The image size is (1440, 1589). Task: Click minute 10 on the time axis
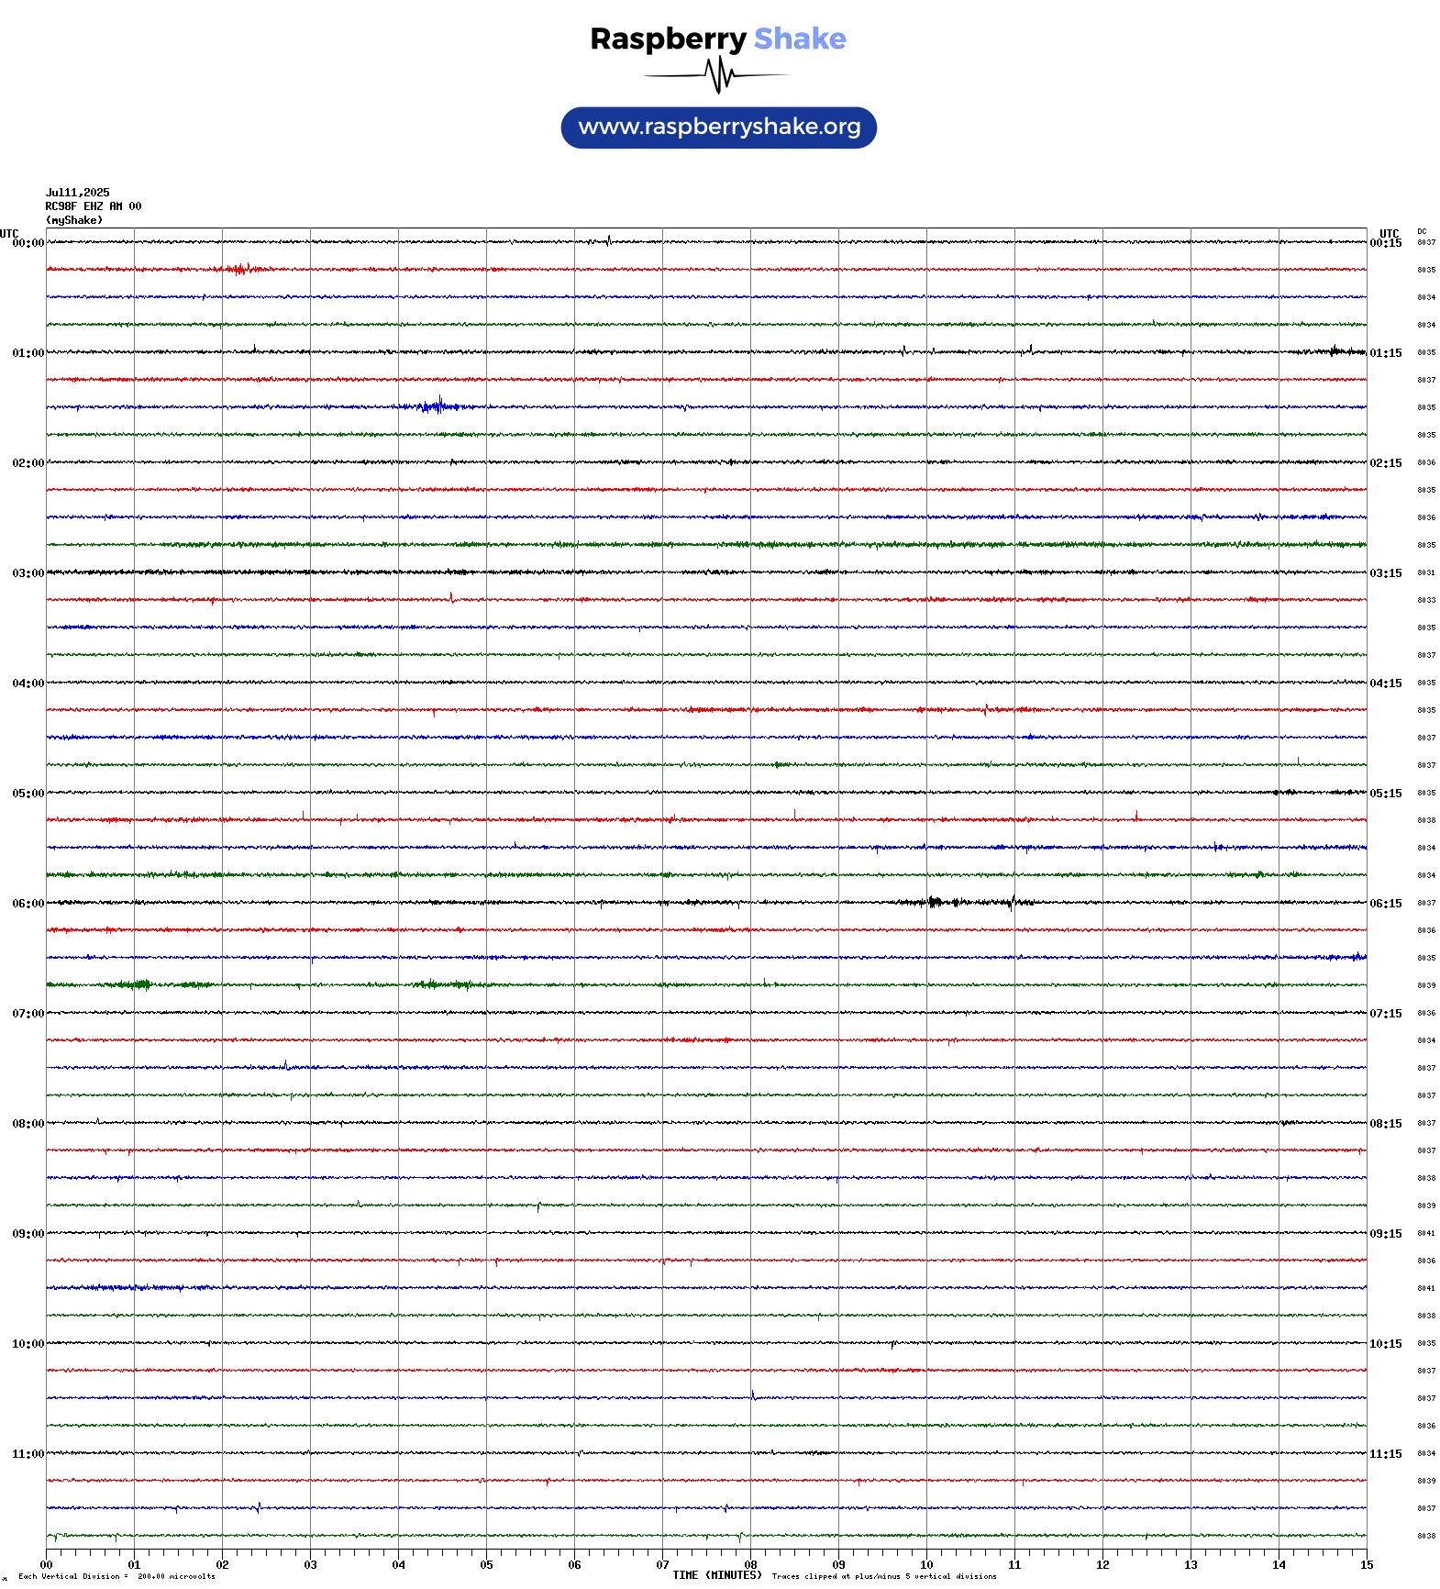point(926,1565)
